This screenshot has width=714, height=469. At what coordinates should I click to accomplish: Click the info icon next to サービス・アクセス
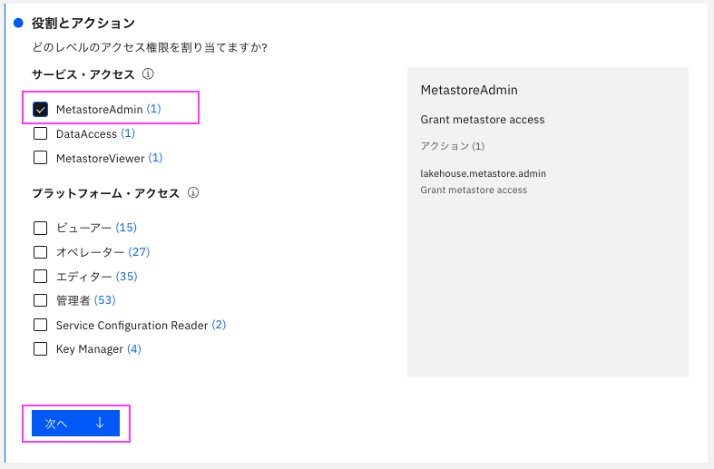click(148, 73)
